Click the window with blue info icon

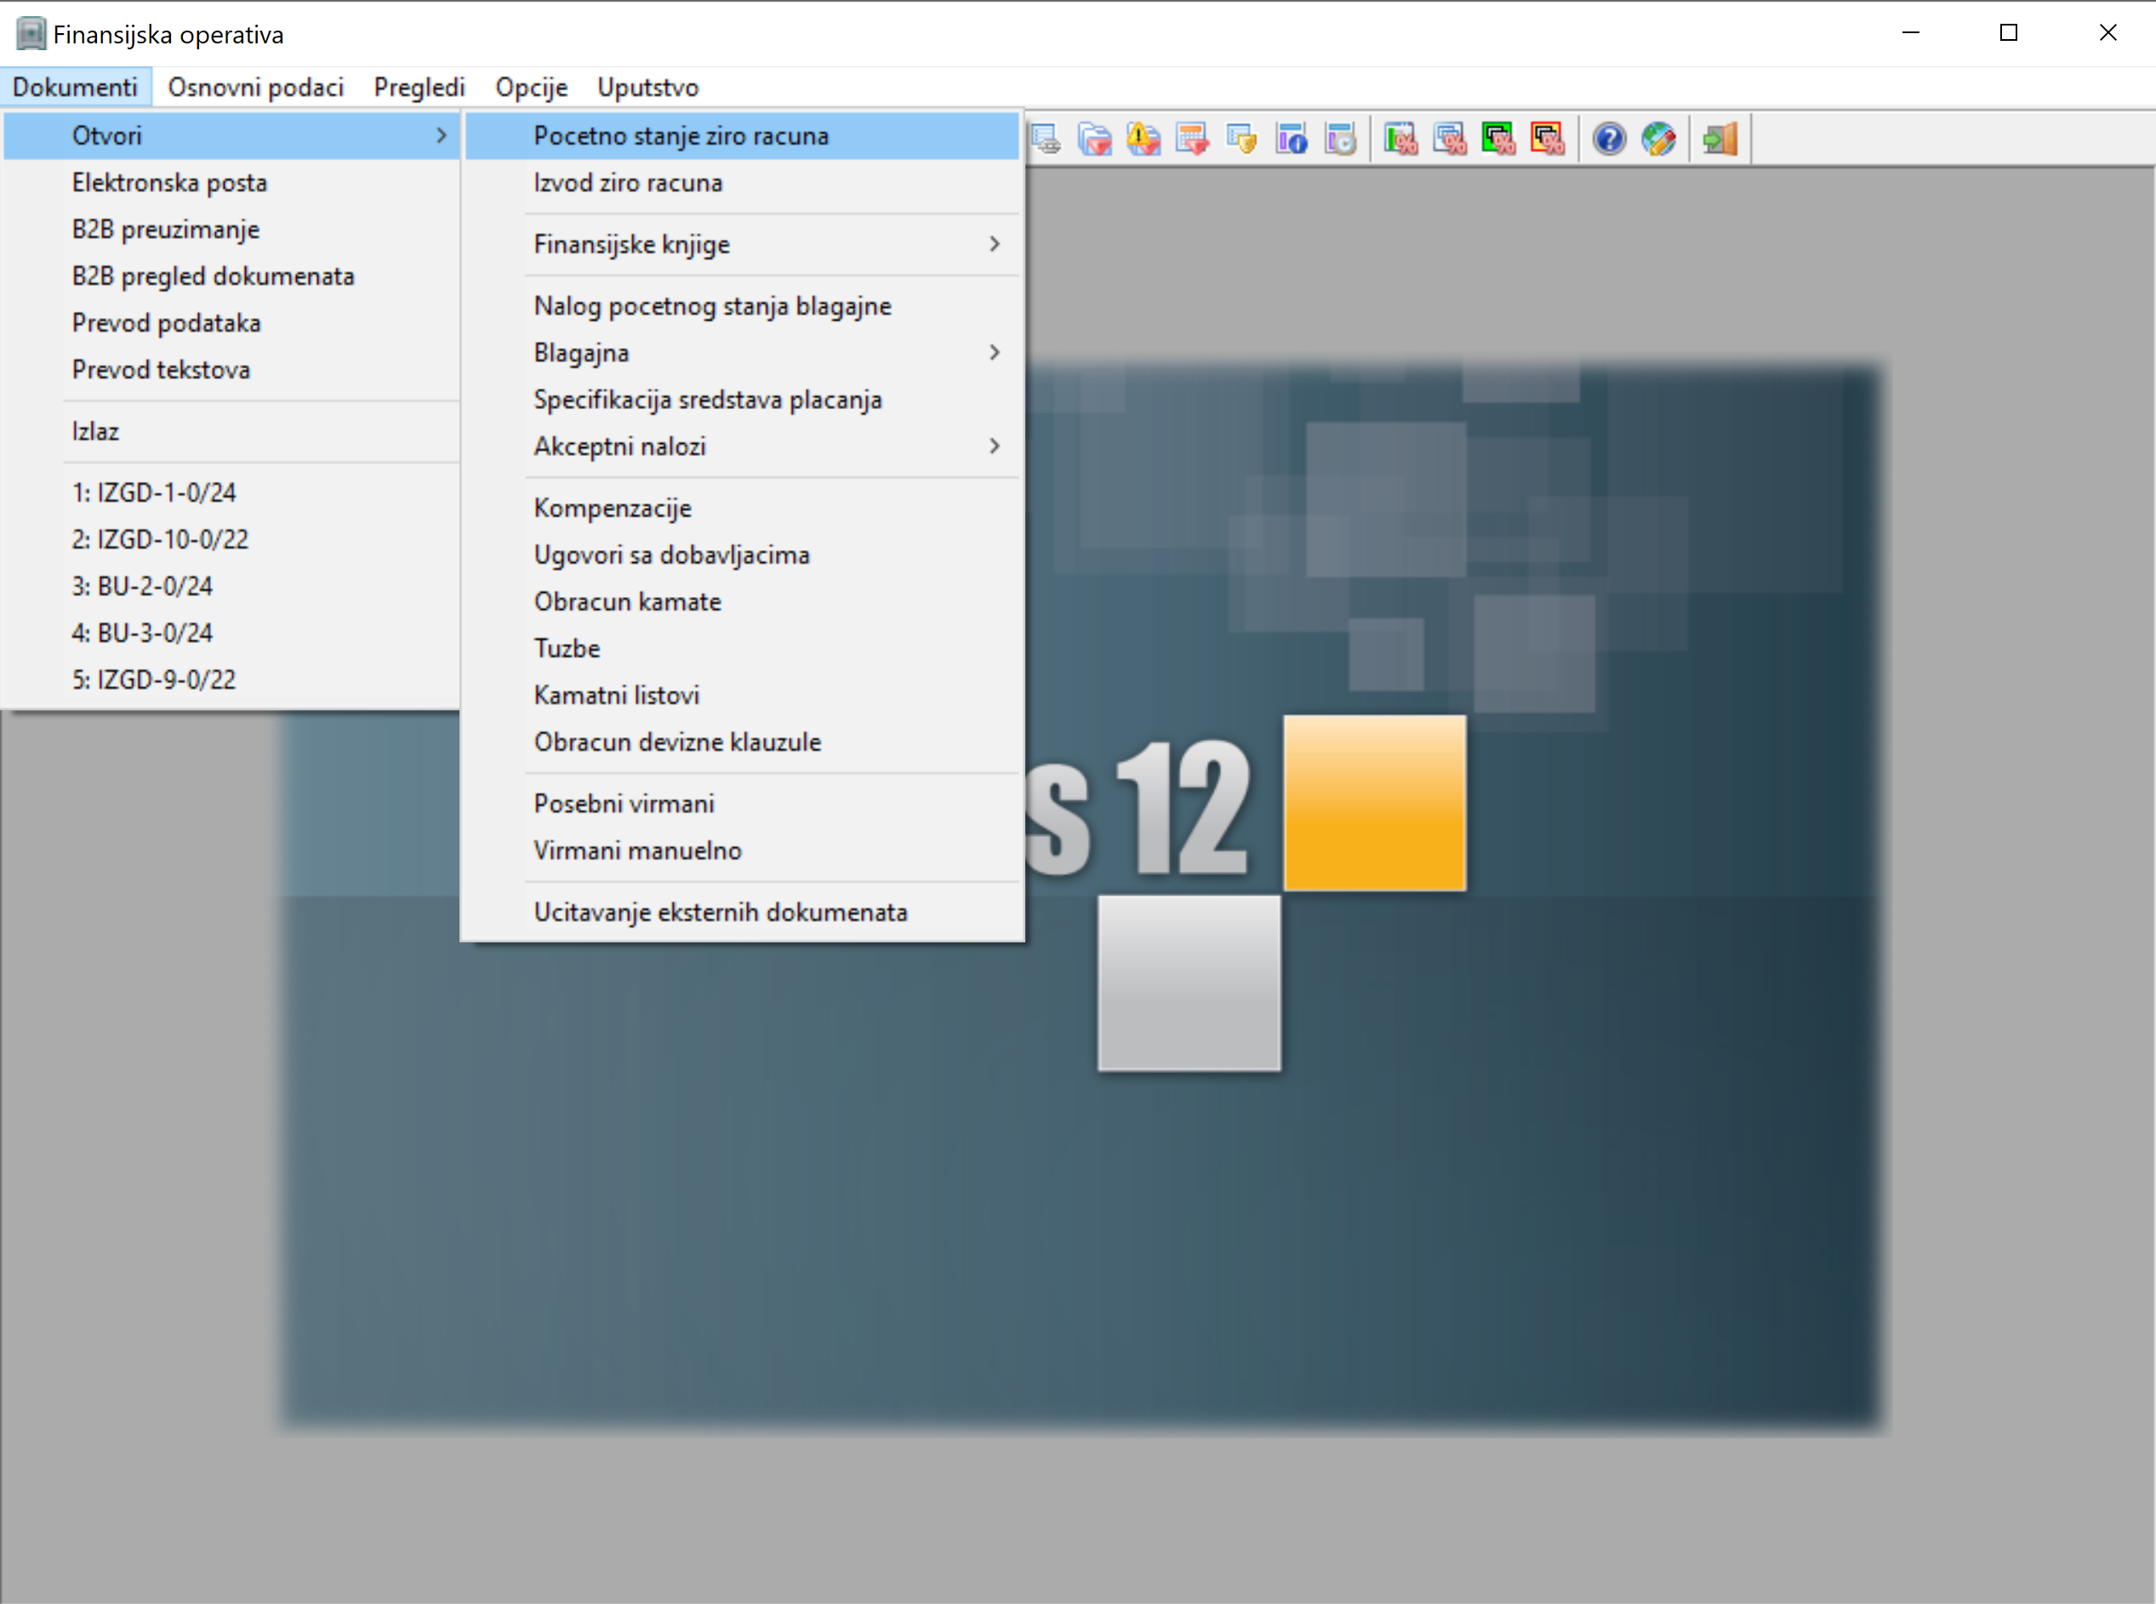tap(1291, 139)
